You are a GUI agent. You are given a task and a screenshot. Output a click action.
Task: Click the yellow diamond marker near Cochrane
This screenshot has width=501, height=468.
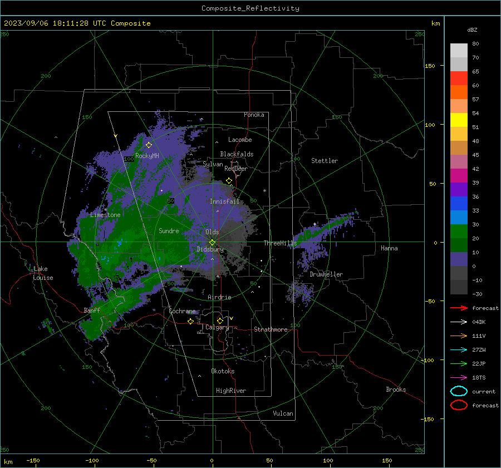tap(191, 321)
